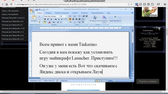Click the spell check status icon
The image size is (168, 94).
tap(57, 81)
